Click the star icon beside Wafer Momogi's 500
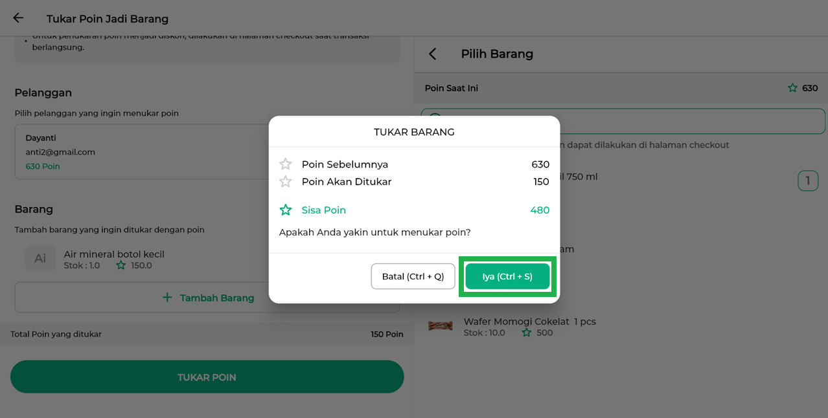Viewport: 828px width, 418px height. pyautogui.click(x=527, y=333)
